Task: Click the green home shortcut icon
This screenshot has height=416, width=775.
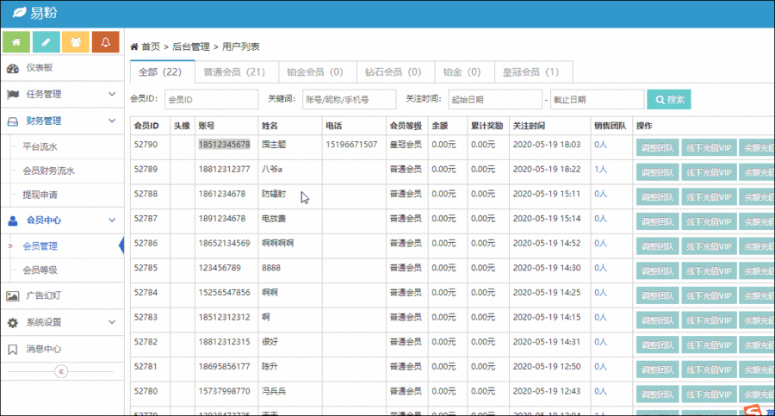Action: point(16,41)
